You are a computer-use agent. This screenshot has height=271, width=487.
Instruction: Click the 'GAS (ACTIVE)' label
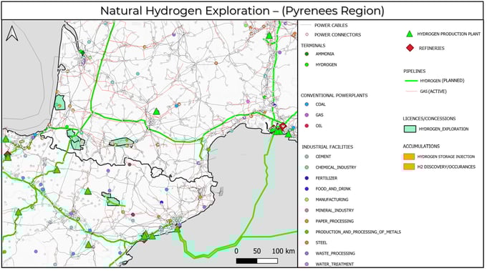click(433, 92)
